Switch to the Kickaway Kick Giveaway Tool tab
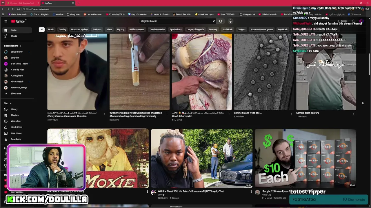 pos(22,3)
